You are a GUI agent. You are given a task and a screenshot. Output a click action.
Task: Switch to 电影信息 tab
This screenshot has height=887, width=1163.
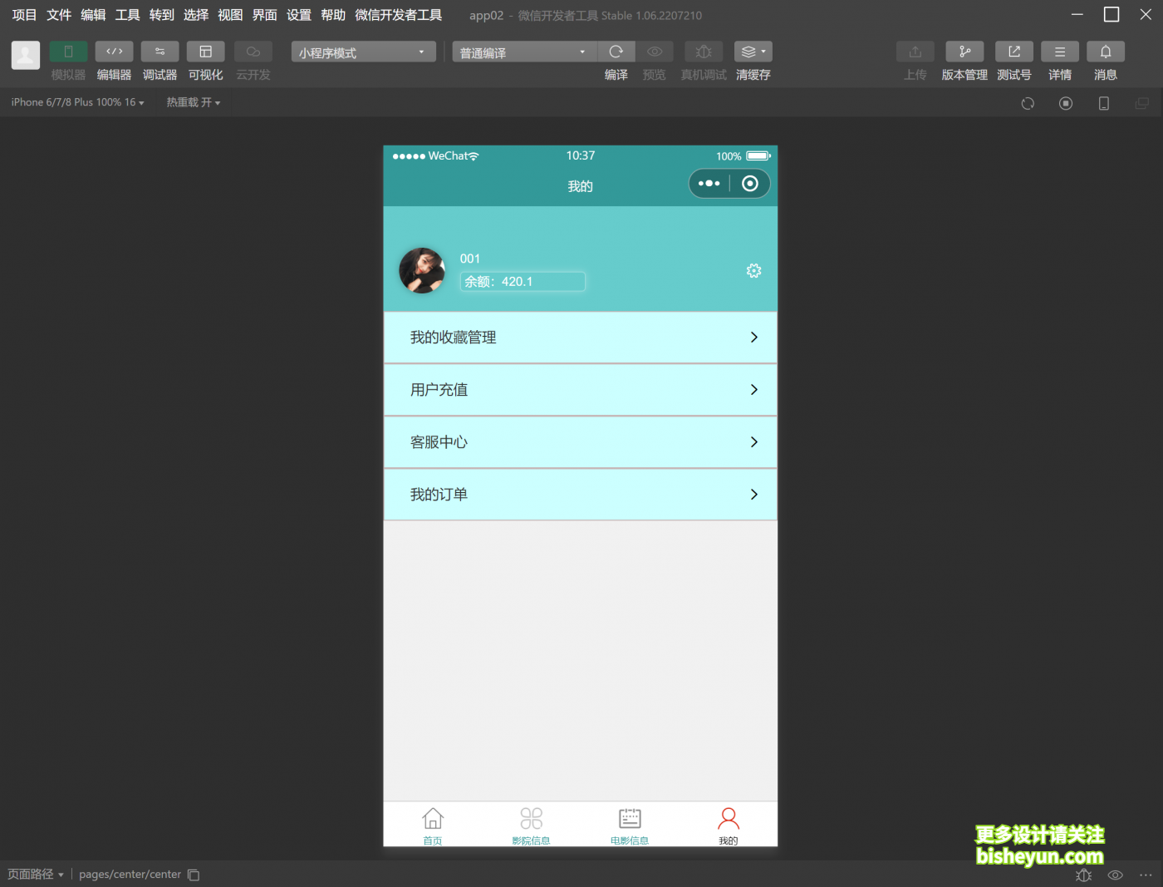coord(630,825)
